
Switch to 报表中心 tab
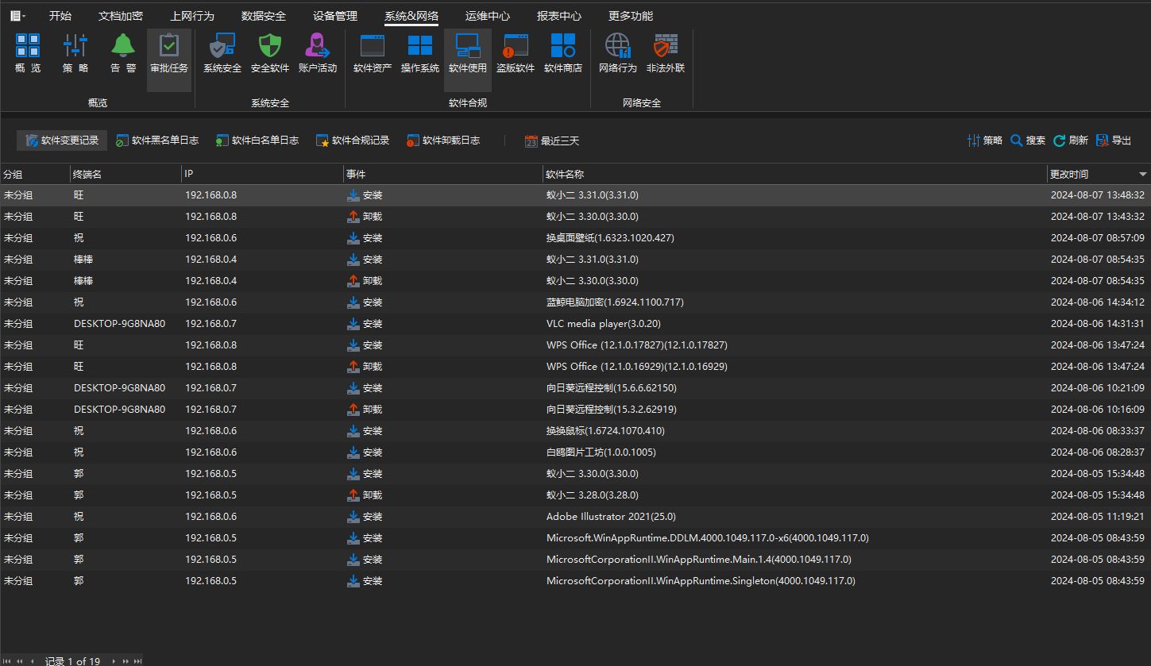point(559,16)
